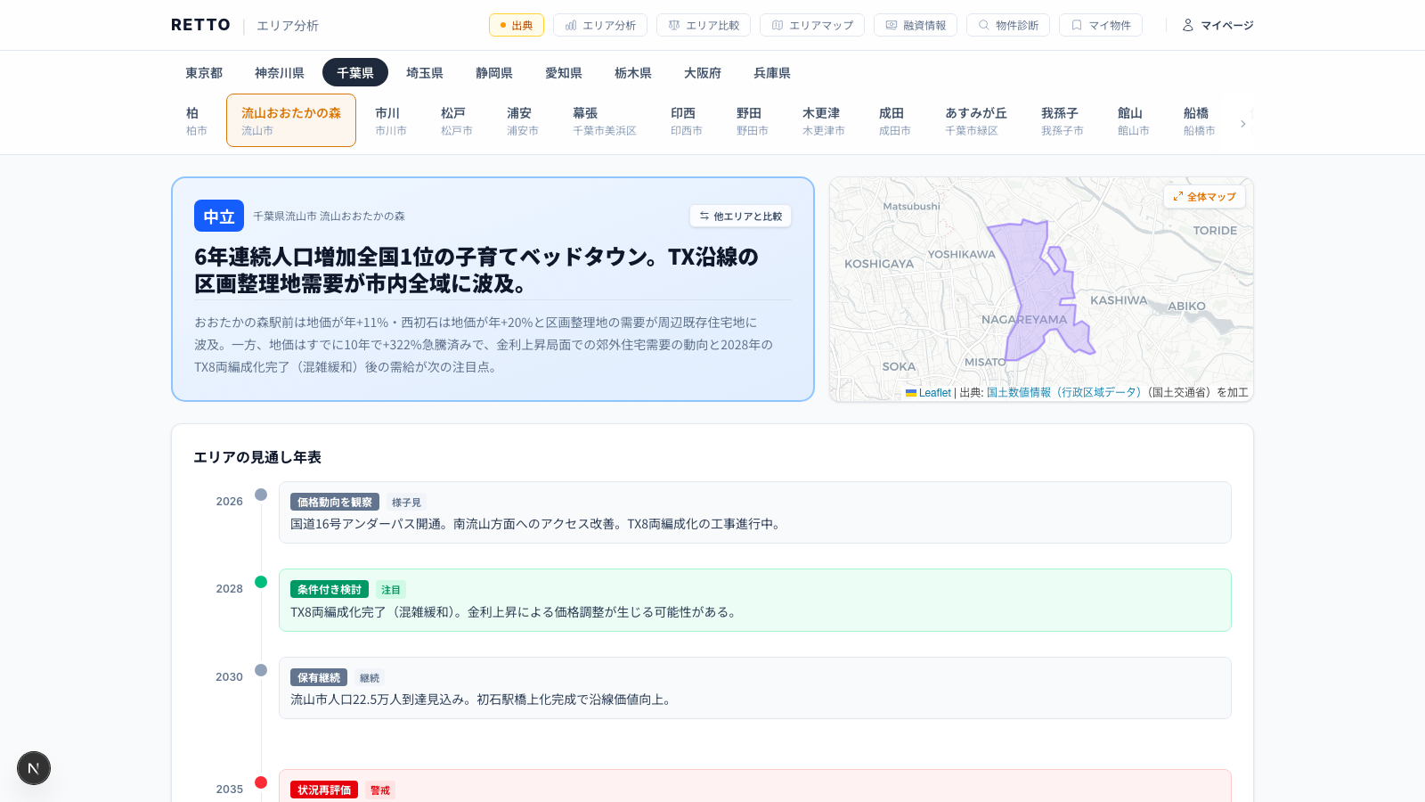Click the user icon beside マイページ

(1188, 25)
